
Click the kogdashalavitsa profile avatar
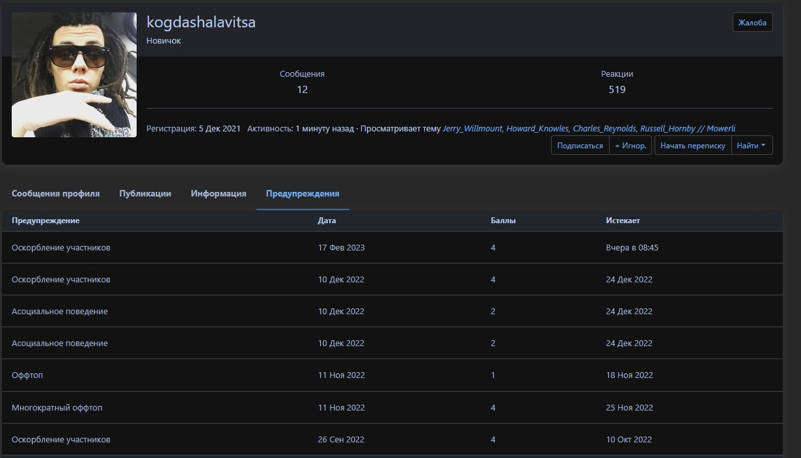tap(74, 75)
